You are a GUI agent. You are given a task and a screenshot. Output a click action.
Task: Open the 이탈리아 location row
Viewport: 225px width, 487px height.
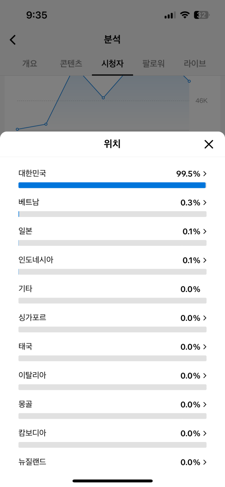(x=112, y=380)
